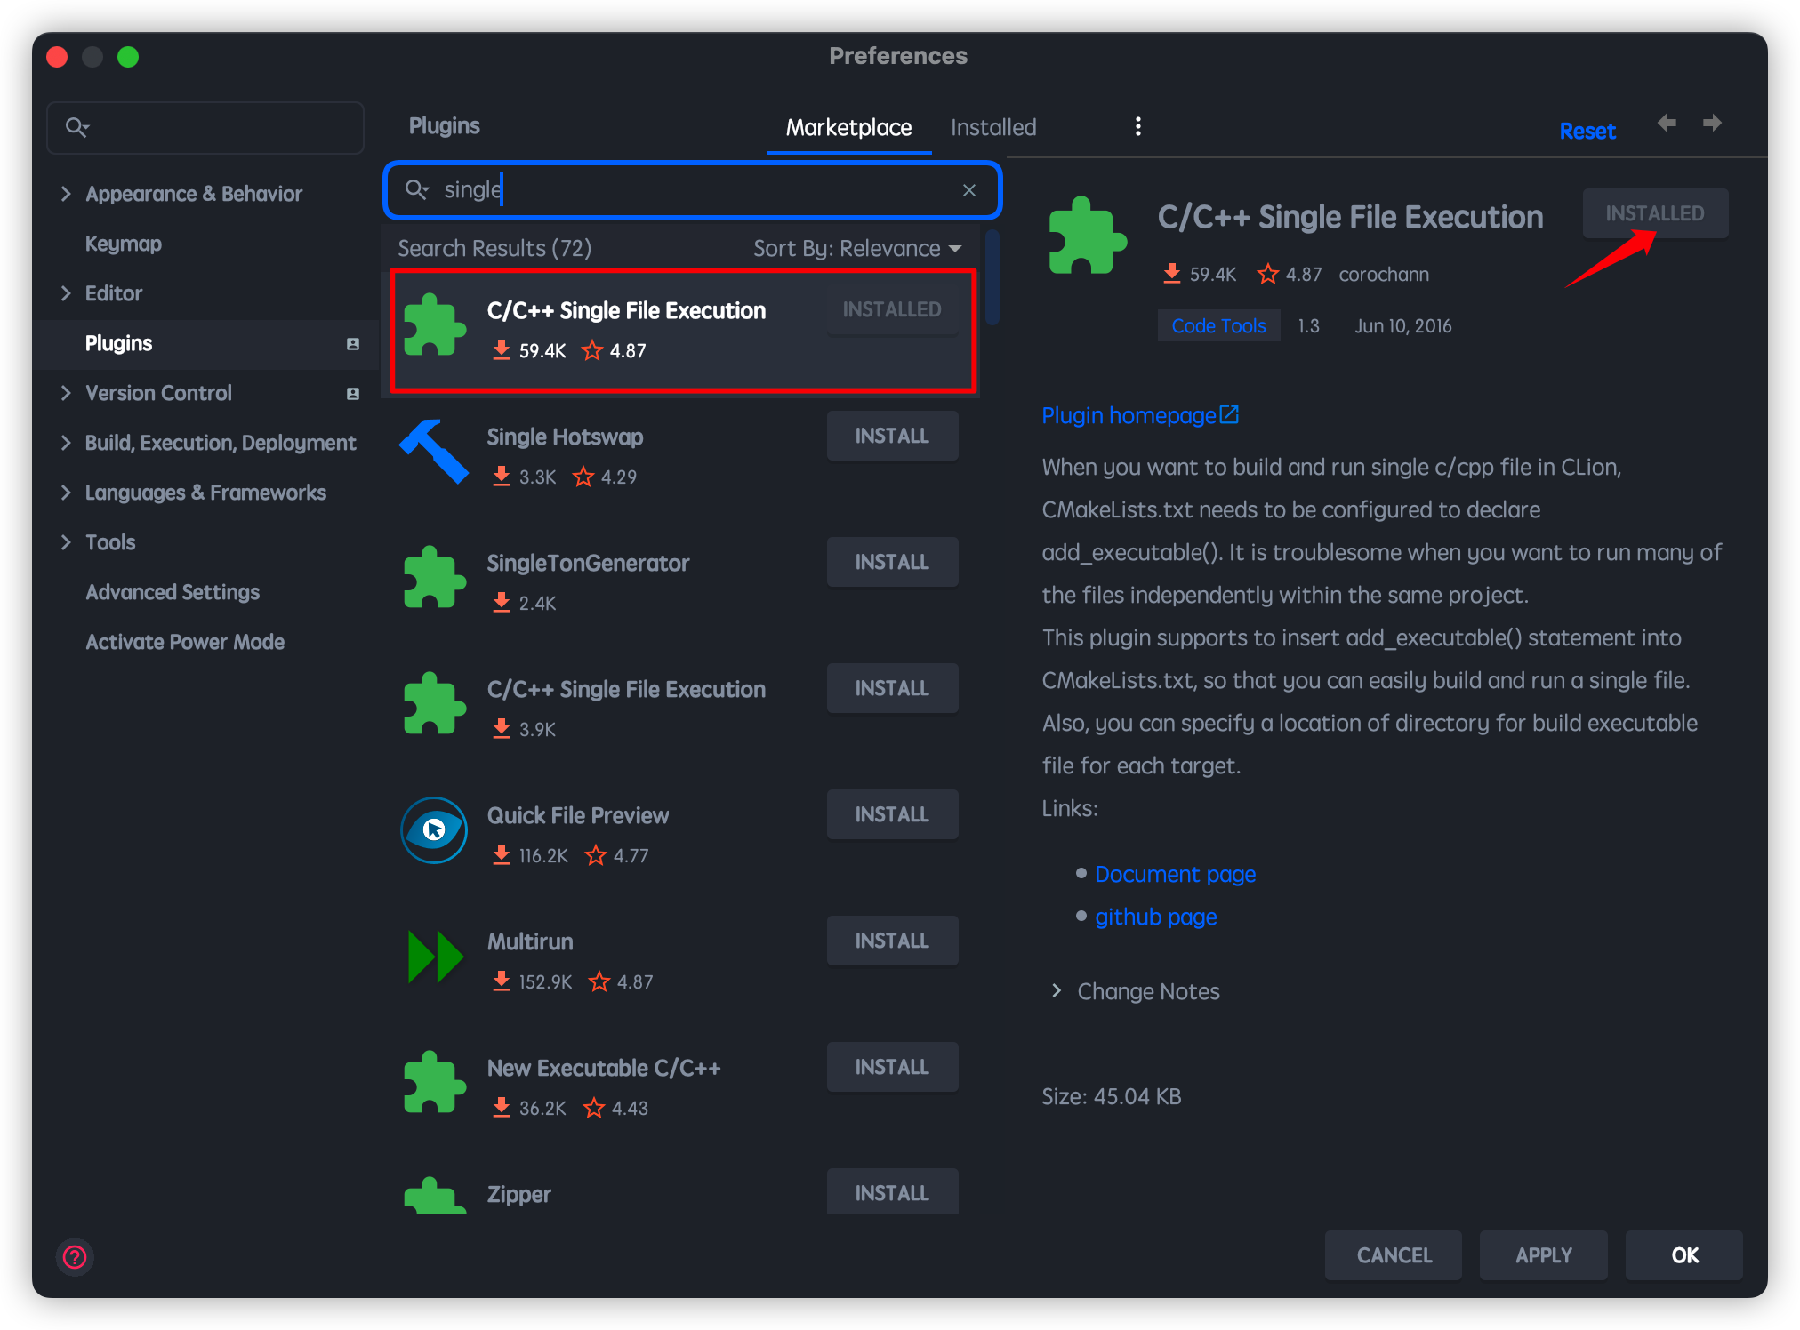Install the Quick File Preview plugin

892,814
